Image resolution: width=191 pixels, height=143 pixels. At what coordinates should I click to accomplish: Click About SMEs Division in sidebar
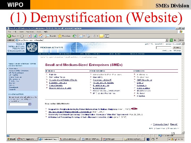(19, 71)
